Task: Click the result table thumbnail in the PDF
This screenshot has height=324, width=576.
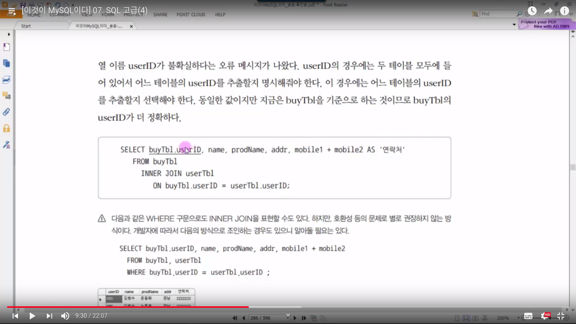Action: point(146,297)
